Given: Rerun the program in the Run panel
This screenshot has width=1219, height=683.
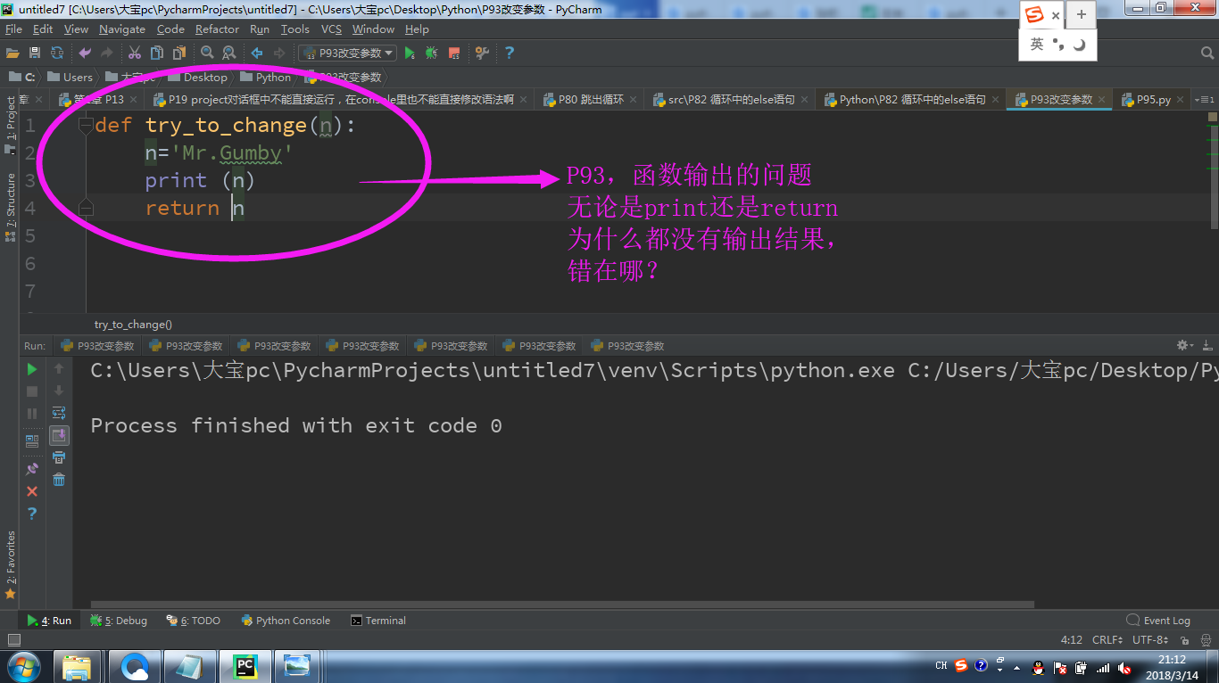Looking at the screenshot, I should [x=32, y=369].
